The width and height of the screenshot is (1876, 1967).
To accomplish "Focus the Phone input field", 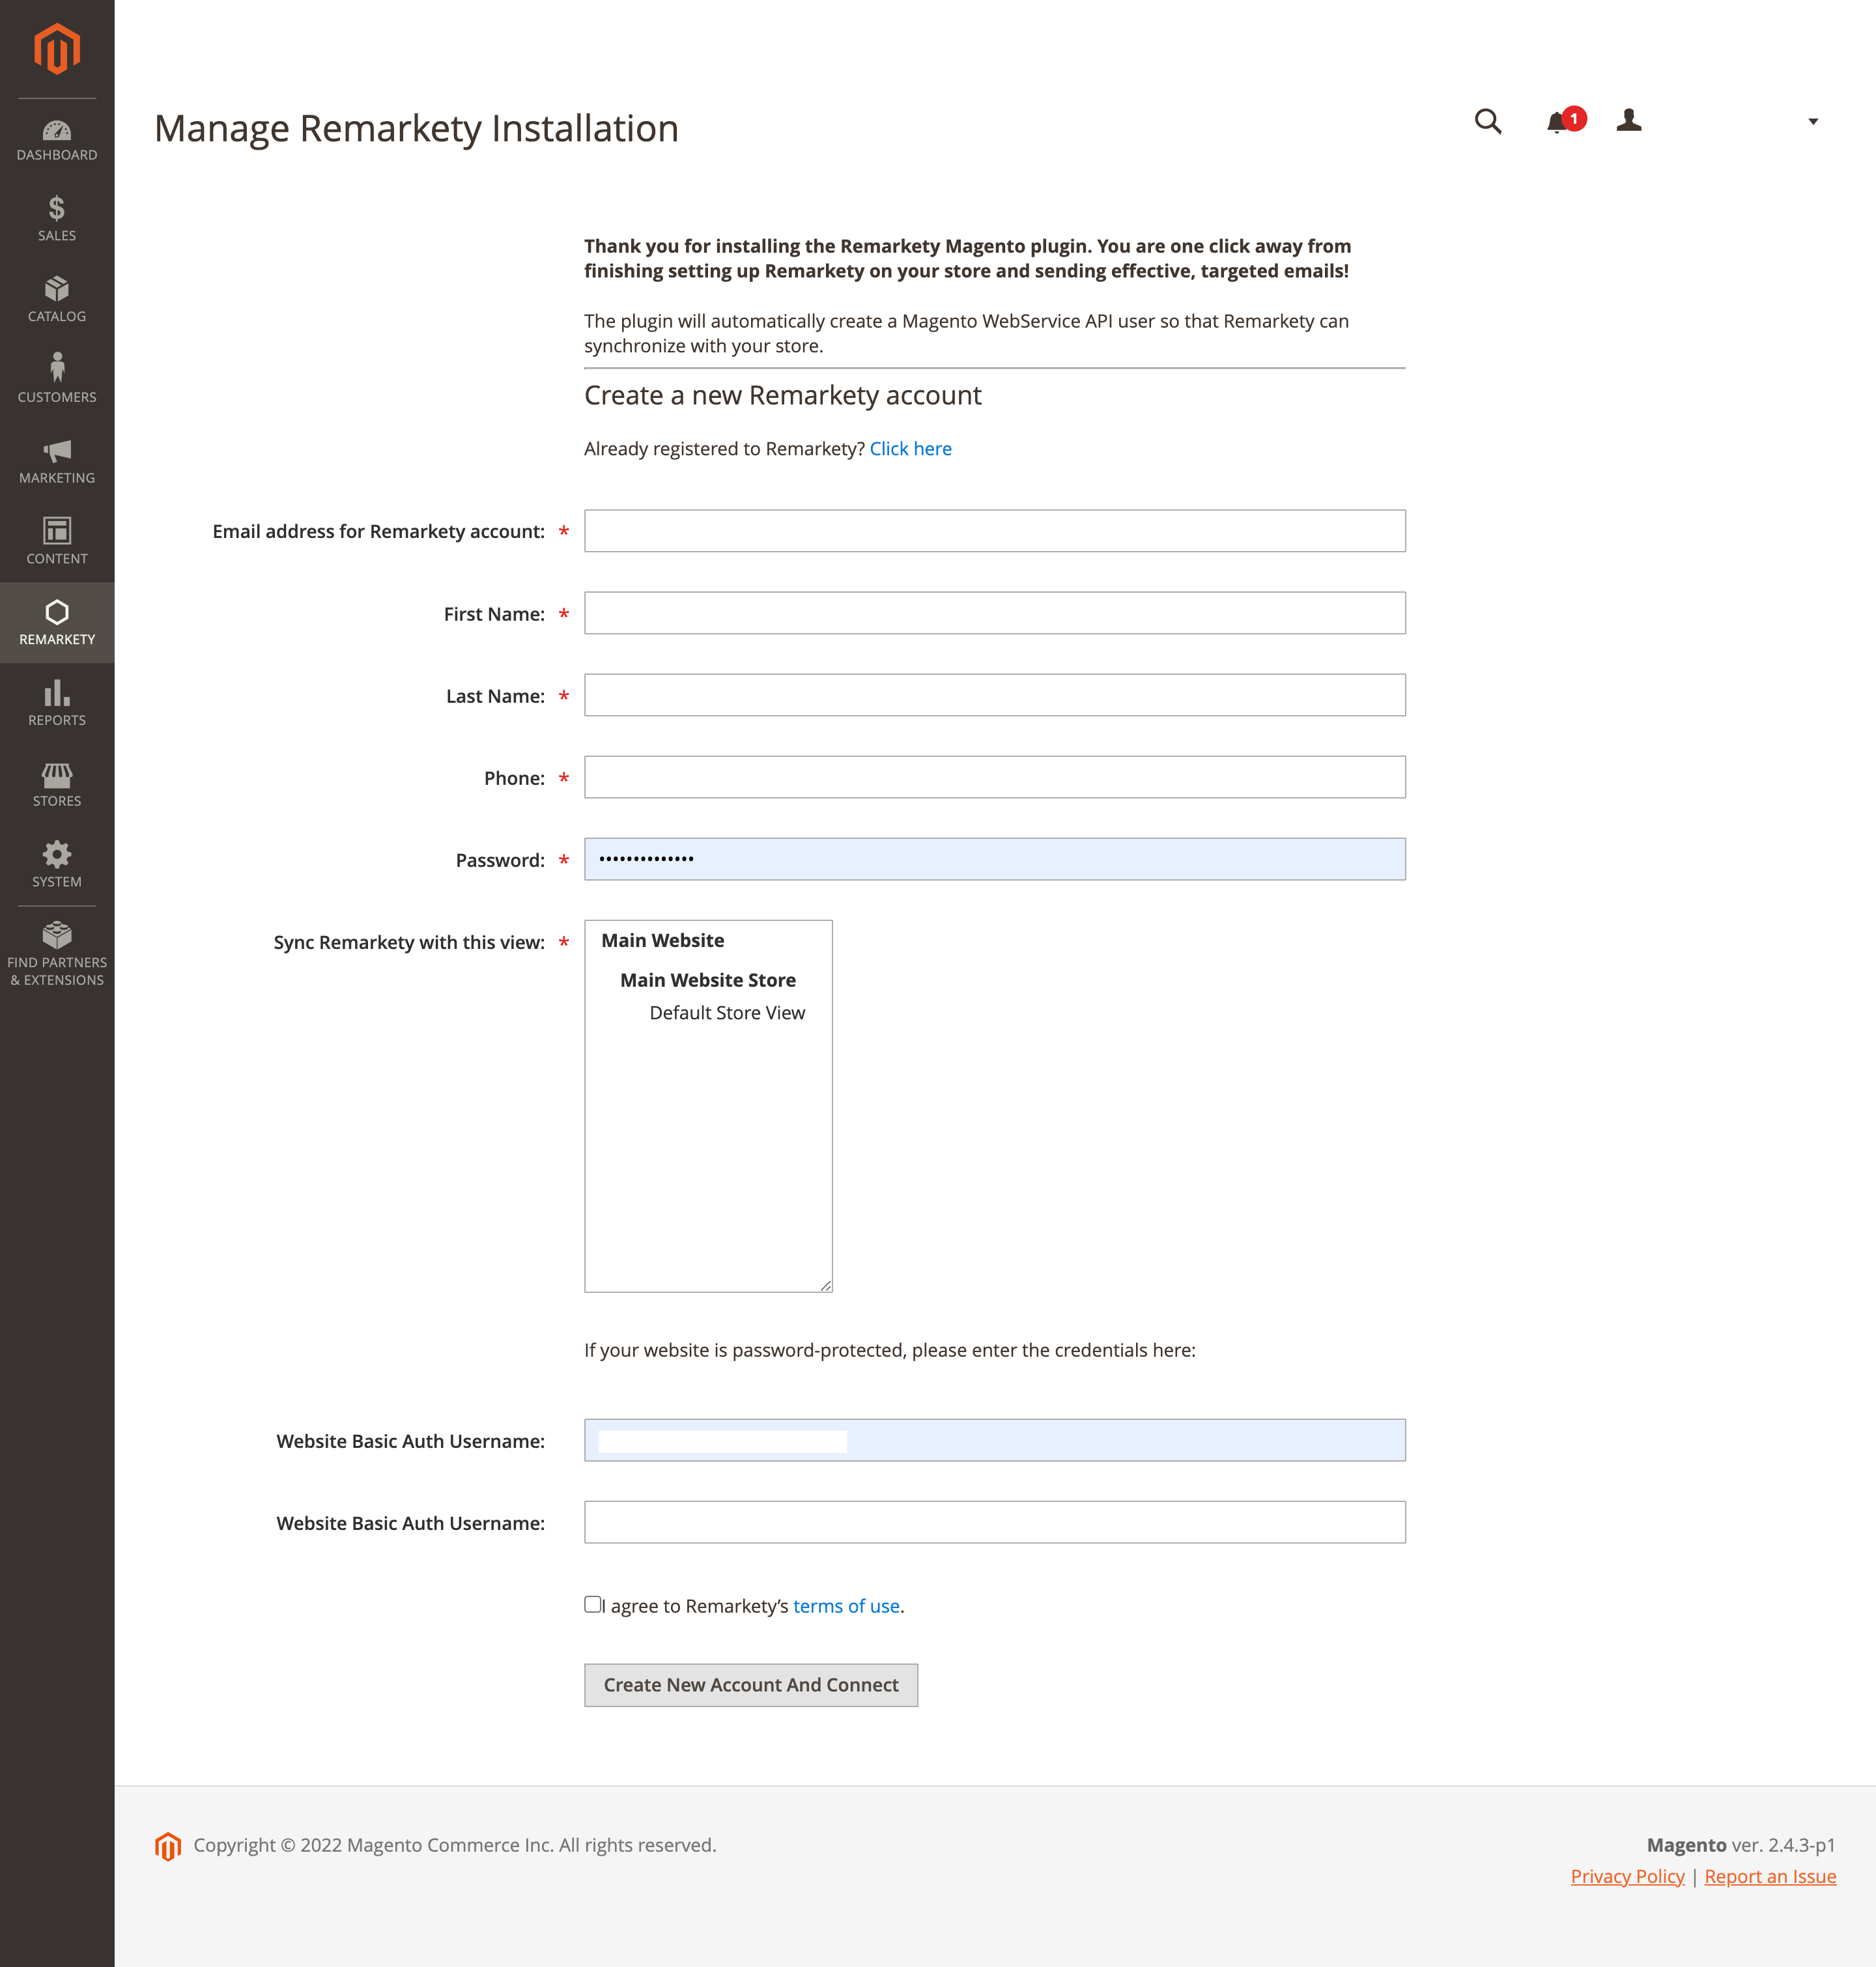I will pos(995,777).
